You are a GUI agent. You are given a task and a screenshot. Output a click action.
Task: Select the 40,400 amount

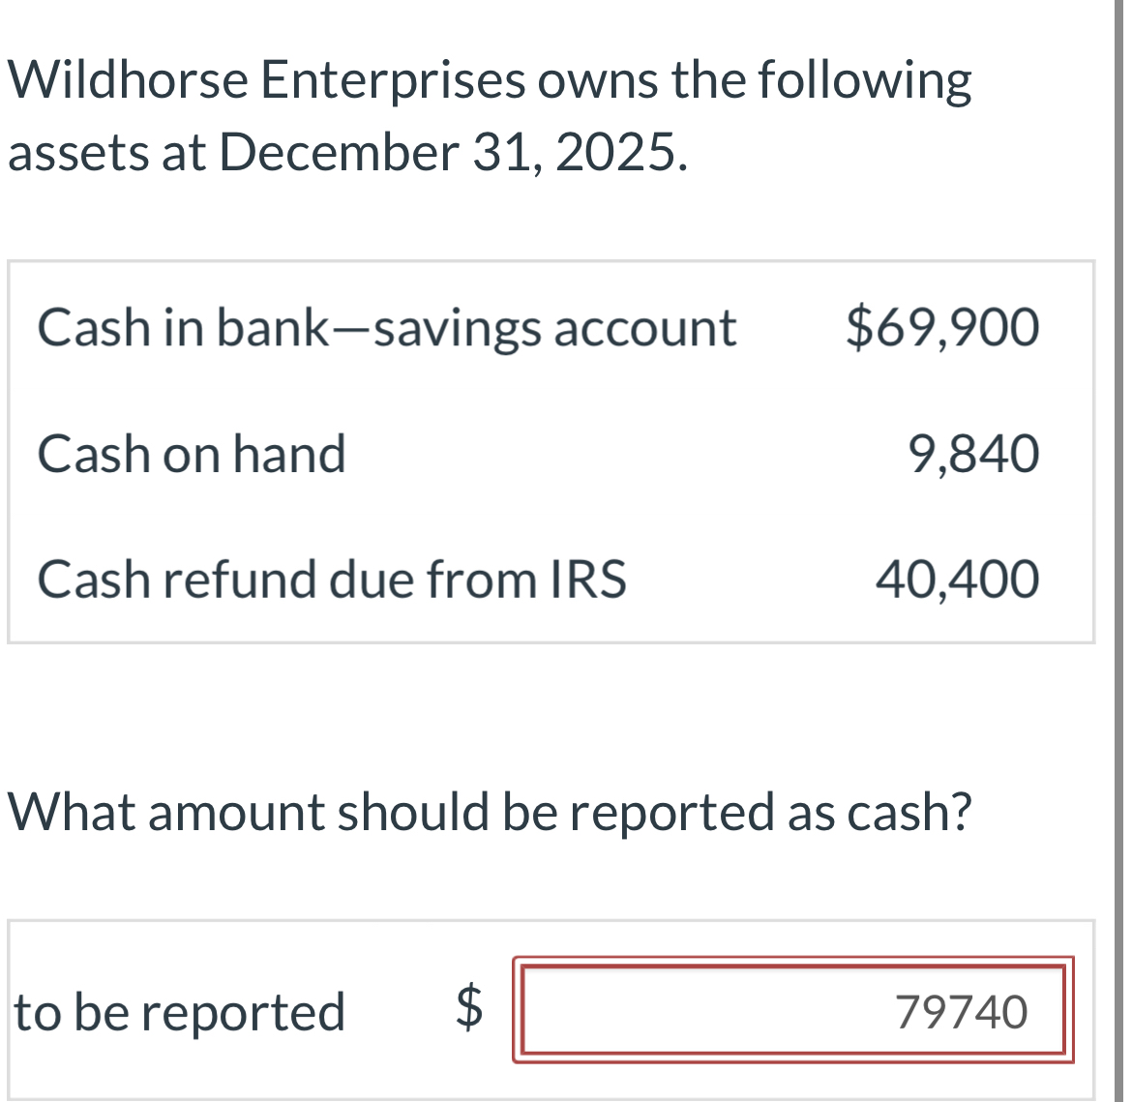[956, 579]
